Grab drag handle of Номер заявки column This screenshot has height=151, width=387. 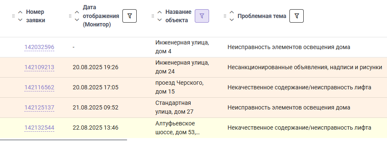coord(13,16)
